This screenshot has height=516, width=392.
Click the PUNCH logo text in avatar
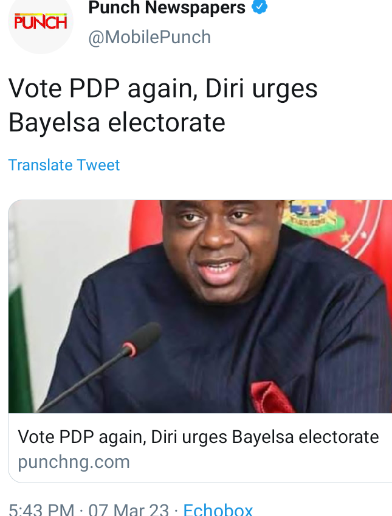pyautogui.click(x=41, y=22)
